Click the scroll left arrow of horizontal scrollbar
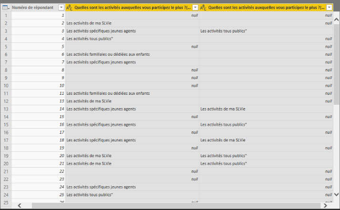This screenshot has height=210, width=340. click(x=20, y=205)
